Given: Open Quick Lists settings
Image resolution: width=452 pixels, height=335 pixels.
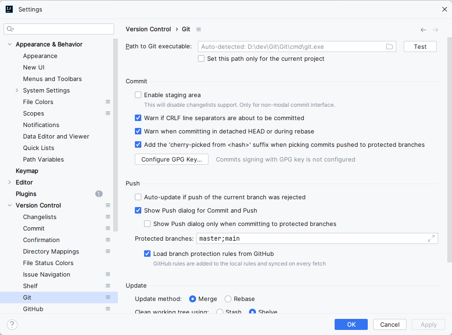Looking at the screenshot, I should click(39, 148).
